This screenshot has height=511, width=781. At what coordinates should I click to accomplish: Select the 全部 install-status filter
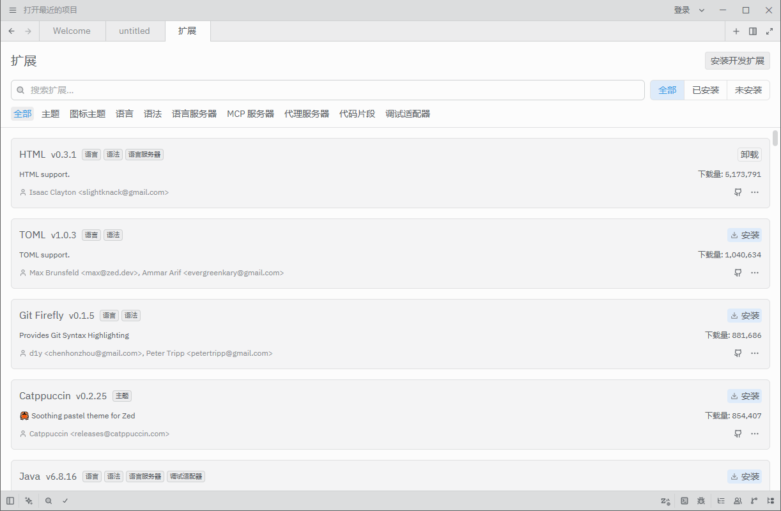click(x=667, y=90)
